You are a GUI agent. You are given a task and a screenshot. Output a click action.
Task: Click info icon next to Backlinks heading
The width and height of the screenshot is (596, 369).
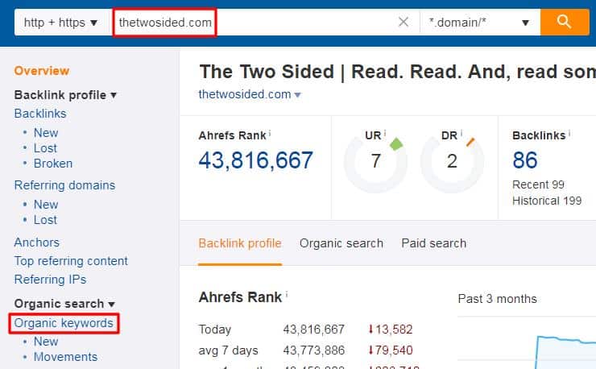[569, 133]
